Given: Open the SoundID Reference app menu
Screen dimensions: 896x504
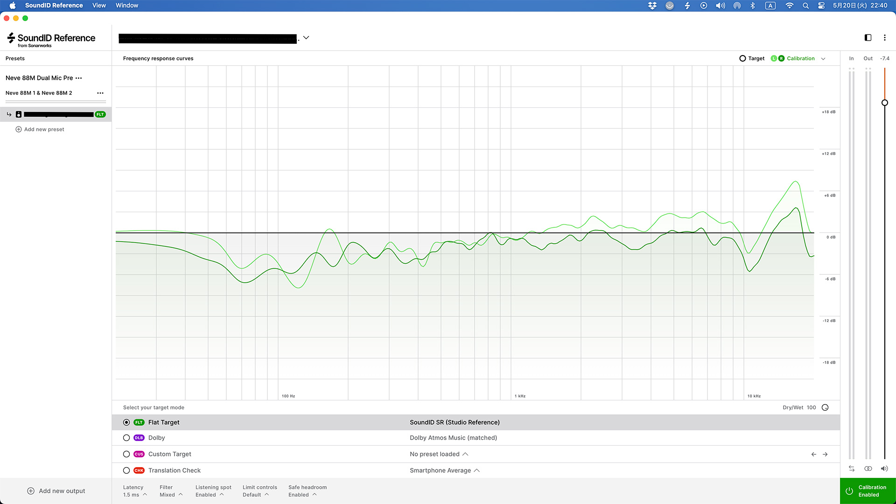Looking at the screenshot, I should click(54, 6).
